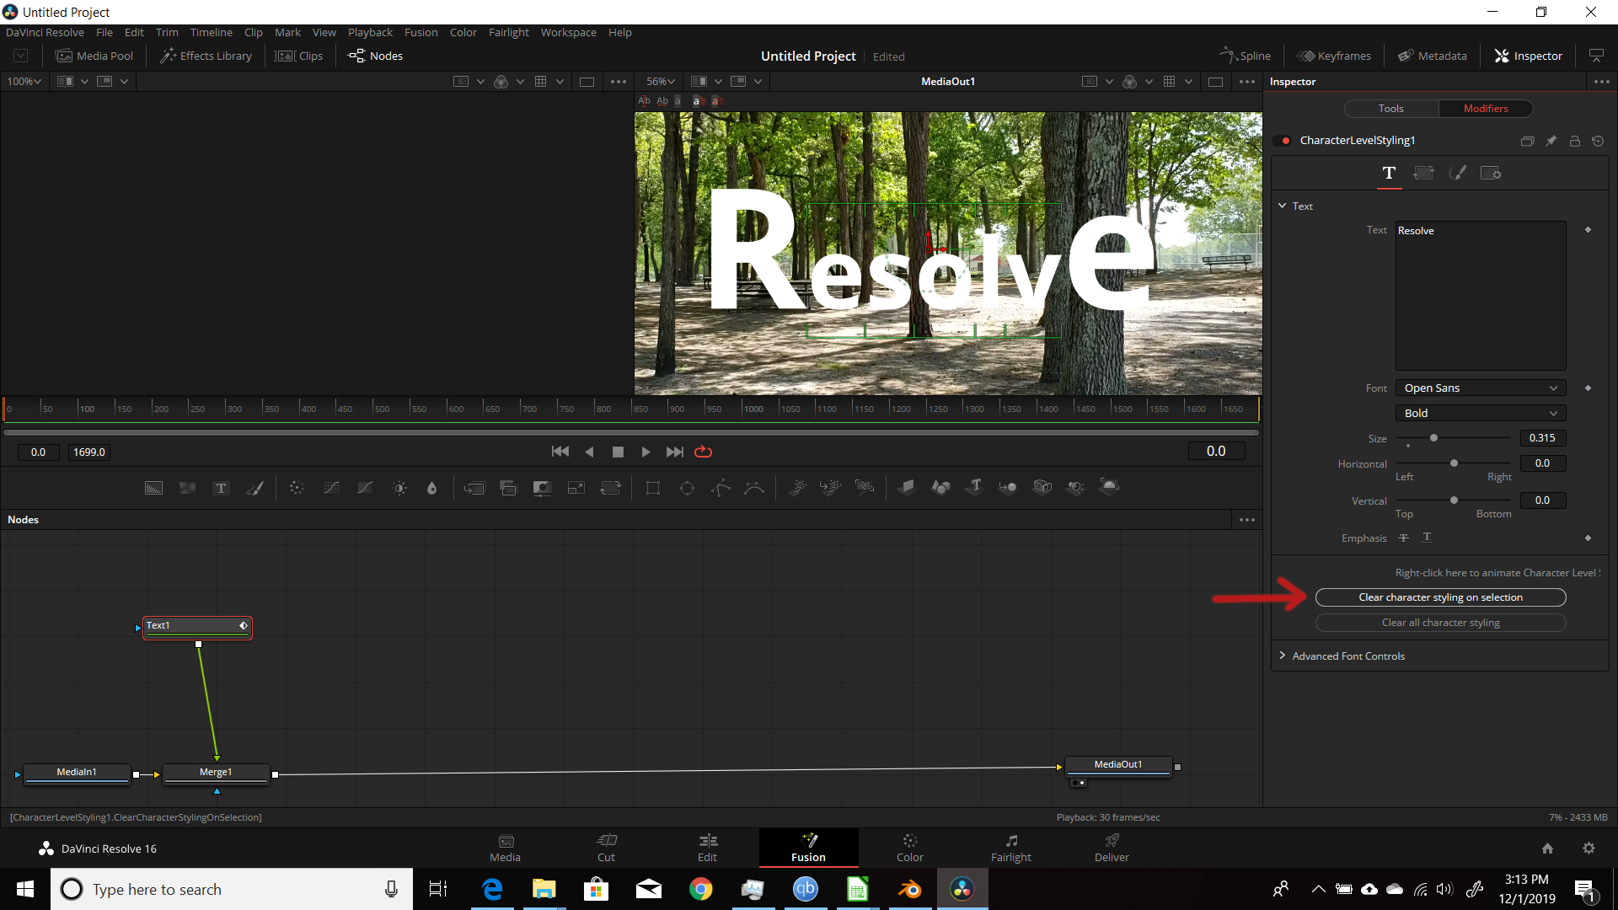Viewport: 1618px width, 910px height.
Task: Add an Image Plane 3D node
Action: pyautogui.click(x=907, y=487)
